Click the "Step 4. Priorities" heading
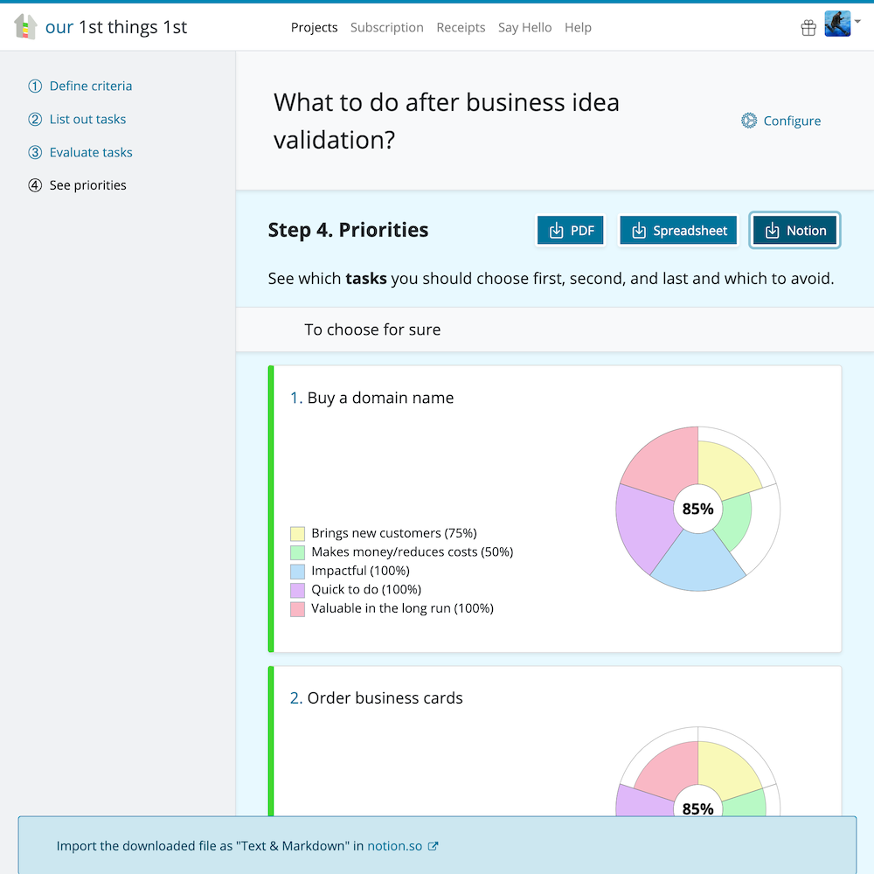The image size is (874, 874). click(x=349, y=230)
